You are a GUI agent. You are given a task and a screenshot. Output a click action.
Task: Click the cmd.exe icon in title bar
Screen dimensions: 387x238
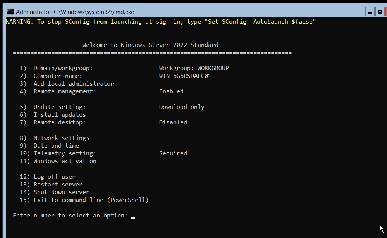coord(10,12)
